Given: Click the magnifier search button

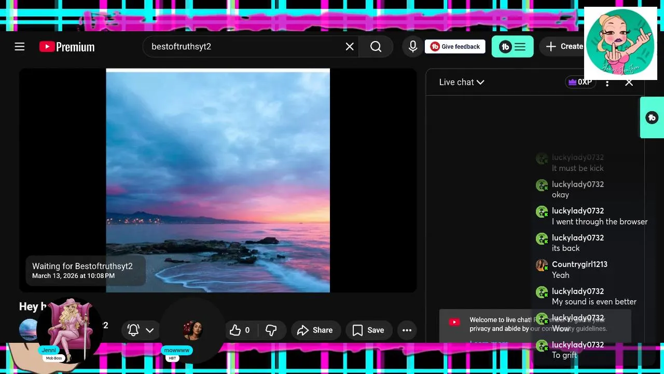Looking at the screenshot, I should pyautogui.click(x=376, y=47).
